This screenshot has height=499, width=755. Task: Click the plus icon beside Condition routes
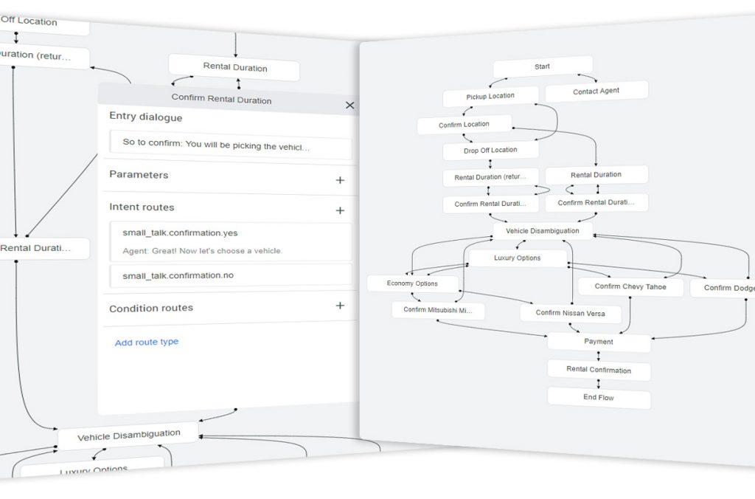click(340, 306)
